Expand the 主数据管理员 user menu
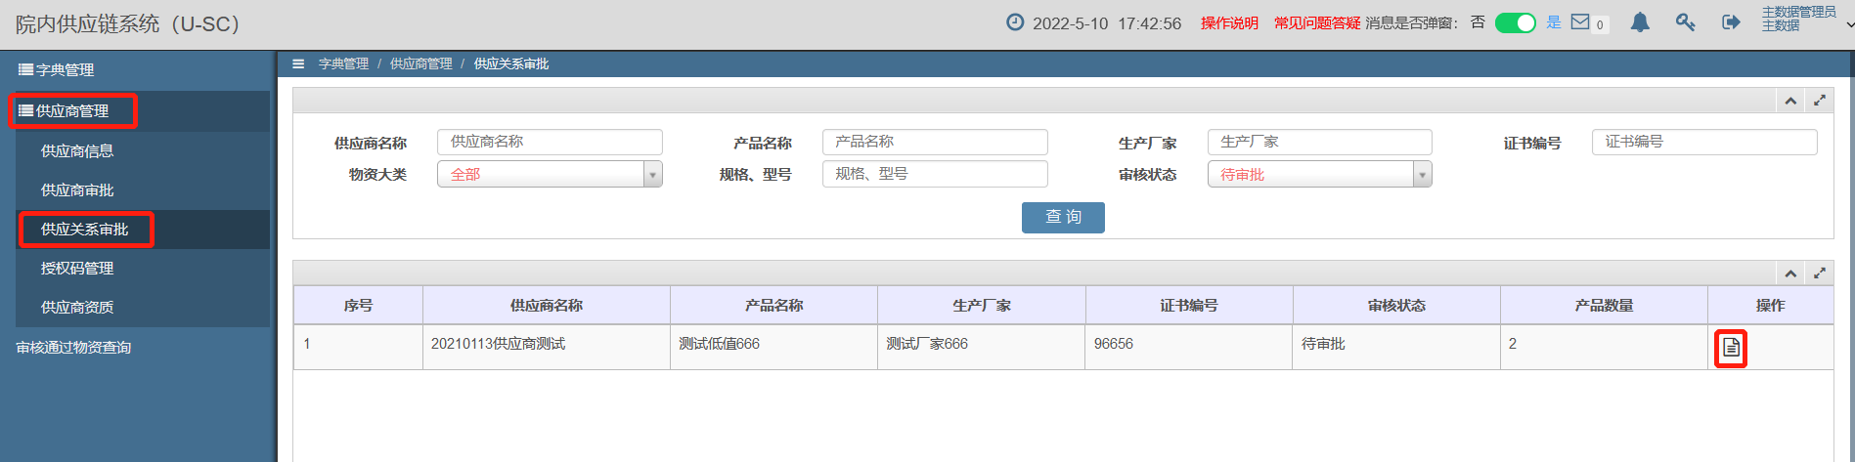 click(1806, 19)
